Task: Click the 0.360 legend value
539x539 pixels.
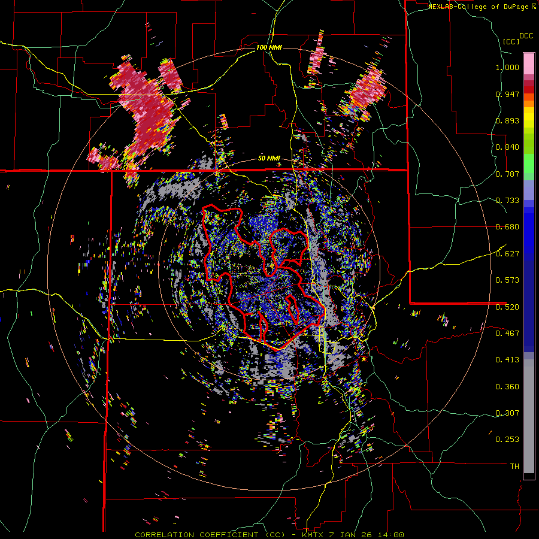Action: (507, 387)
